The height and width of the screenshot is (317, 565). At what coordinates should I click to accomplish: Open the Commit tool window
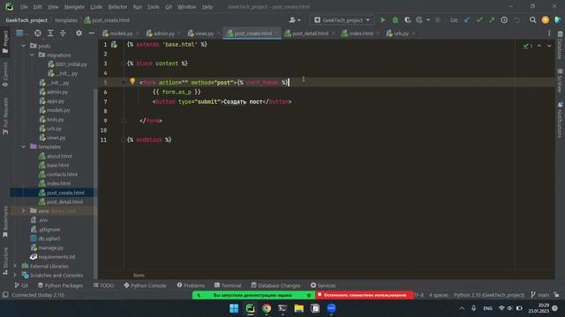5,74
